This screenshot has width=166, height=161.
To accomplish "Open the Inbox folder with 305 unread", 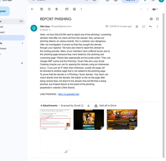I will [12, 21].
